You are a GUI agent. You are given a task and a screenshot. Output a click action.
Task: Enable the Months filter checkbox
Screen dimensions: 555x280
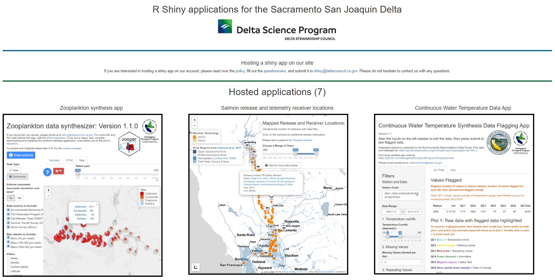click(8, 262)
